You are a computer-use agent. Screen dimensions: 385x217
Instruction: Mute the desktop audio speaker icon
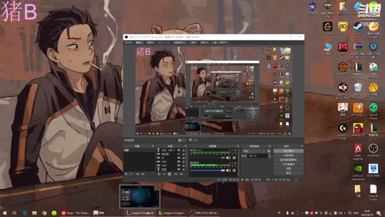[228, 170]
